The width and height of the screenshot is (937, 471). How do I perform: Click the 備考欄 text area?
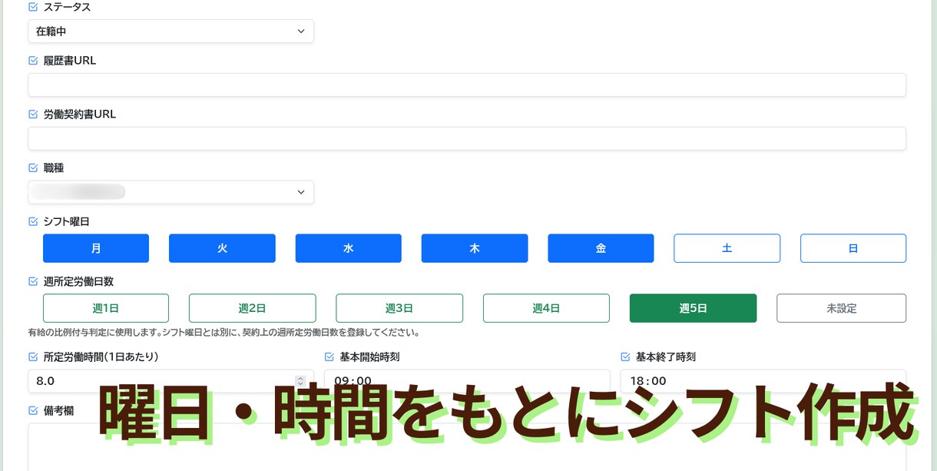pyautogui.click(x=467, y=447)
